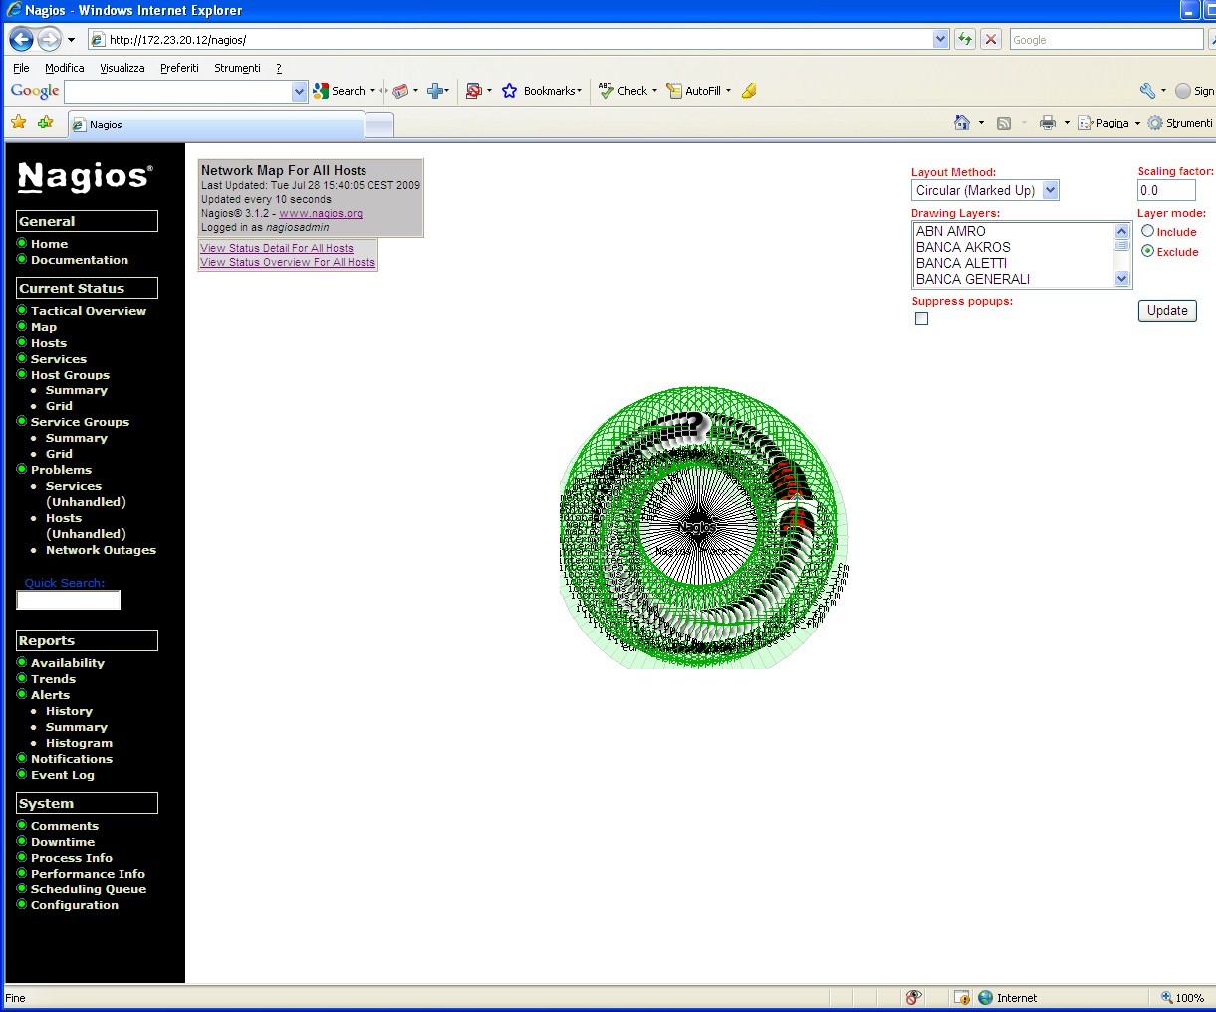Screen dimensions: 1216x1012
Task: Open Network Outages in sidebar
Action: [x=101, y=550]
